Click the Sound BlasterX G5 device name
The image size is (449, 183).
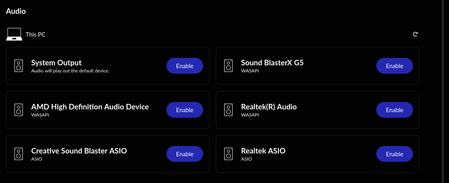pos(272,63)
